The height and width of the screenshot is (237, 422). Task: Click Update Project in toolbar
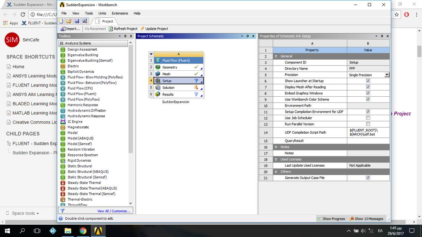pos(154,29)
